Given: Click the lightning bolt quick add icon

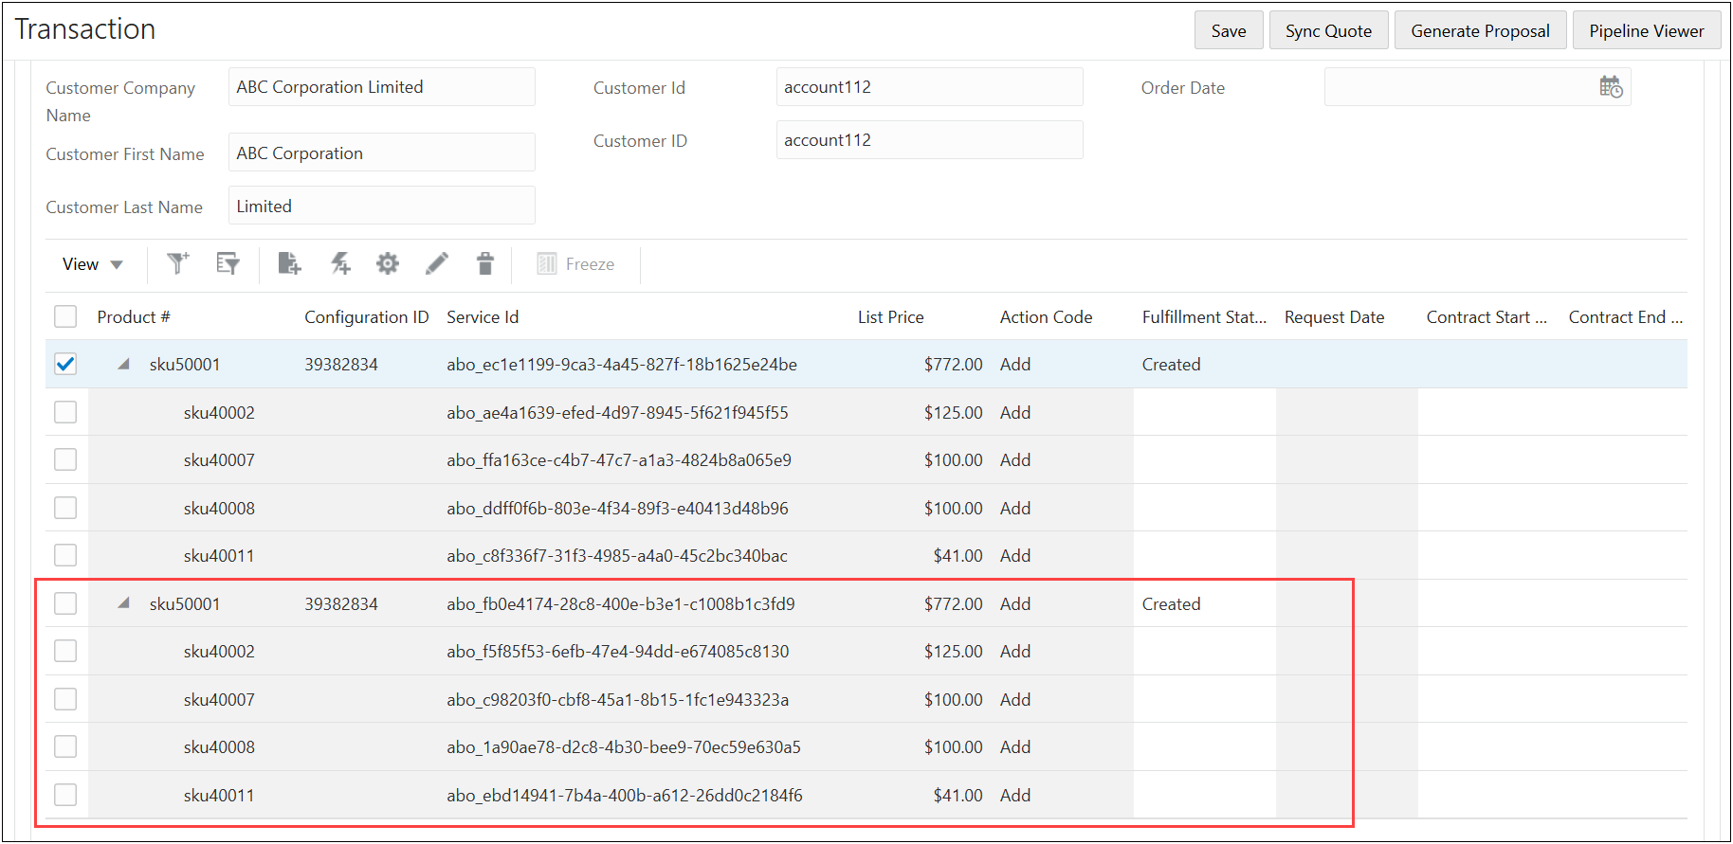Looking at the screenshot, I should coord(340,263).
